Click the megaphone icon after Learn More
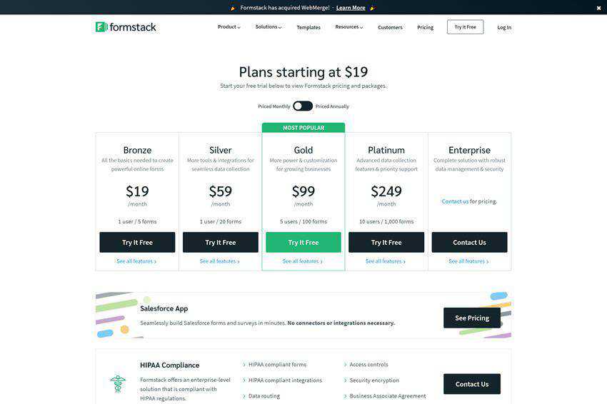Image resolution: width=607 pixels, height=404 pixels. tap(372, 8)
